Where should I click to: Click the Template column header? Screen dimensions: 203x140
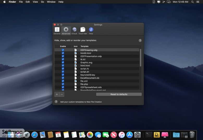[84, 46]
